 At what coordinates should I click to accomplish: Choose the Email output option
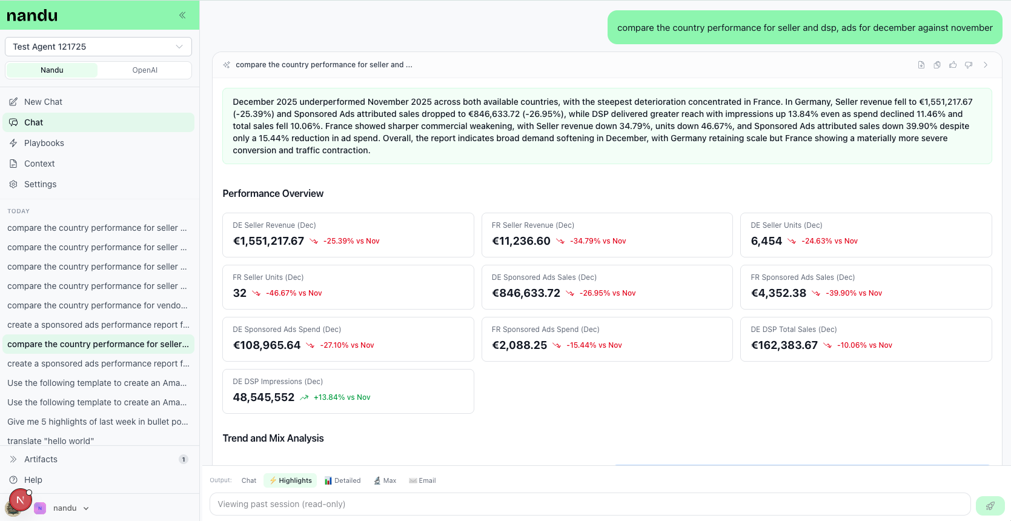(422, 480)
